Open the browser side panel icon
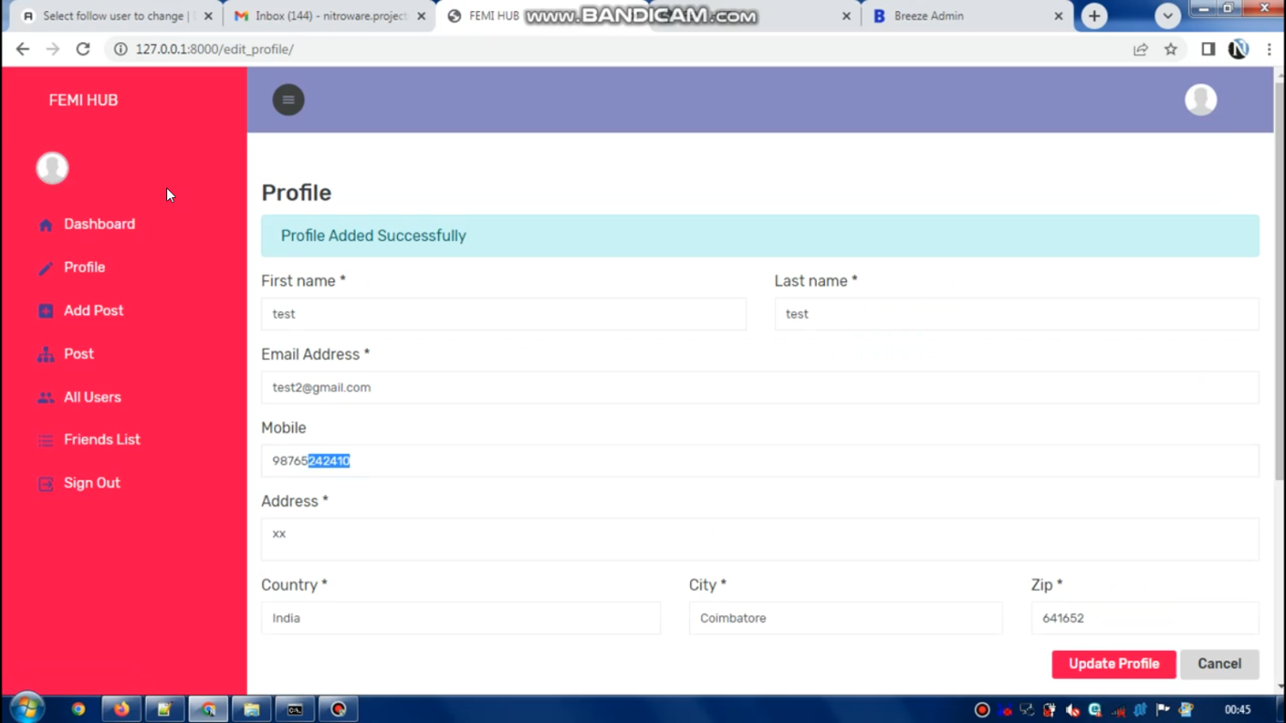Viewport: 1286px width, 723px height. point(1208,49)
